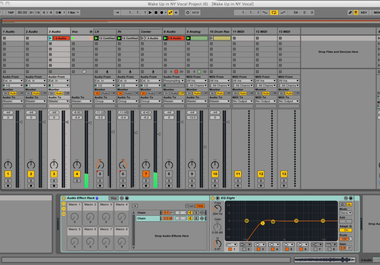Turn off Adaptive Q On button
Screen dimensions: 380x265
(x=346, y=230)
